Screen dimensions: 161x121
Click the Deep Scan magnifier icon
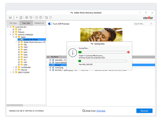point(83,111)
